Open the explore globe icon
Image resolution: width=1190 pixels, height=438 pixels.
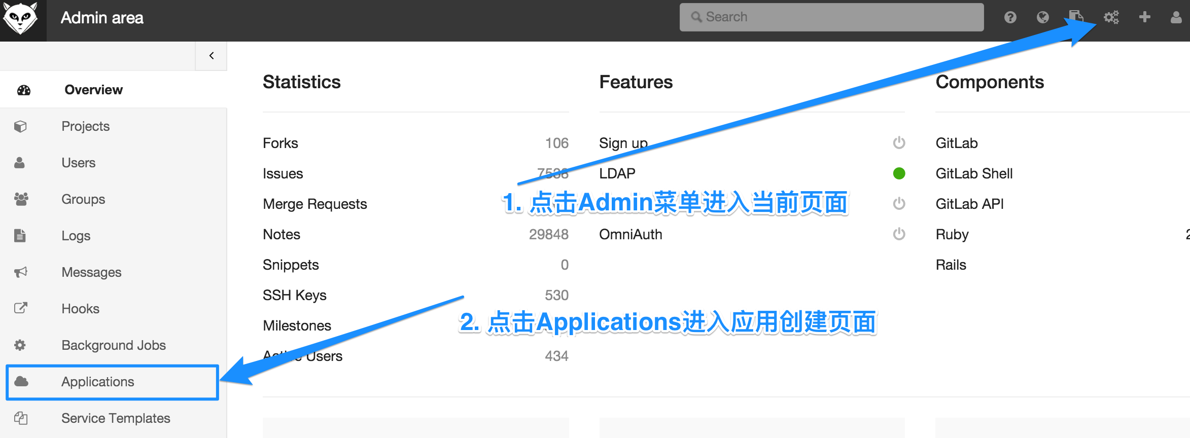[1042, 18]
